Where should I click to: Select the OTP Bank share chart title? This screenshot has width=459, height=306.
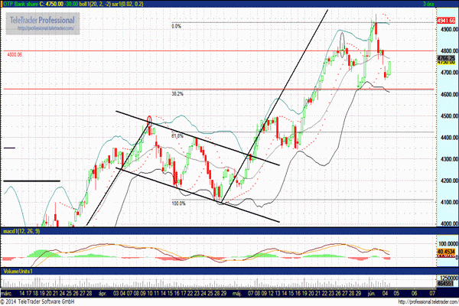pos(19,4)
